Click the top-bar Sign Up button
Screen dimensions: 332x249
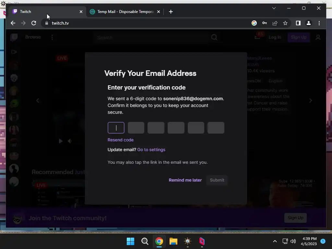[x=299, y=37]
